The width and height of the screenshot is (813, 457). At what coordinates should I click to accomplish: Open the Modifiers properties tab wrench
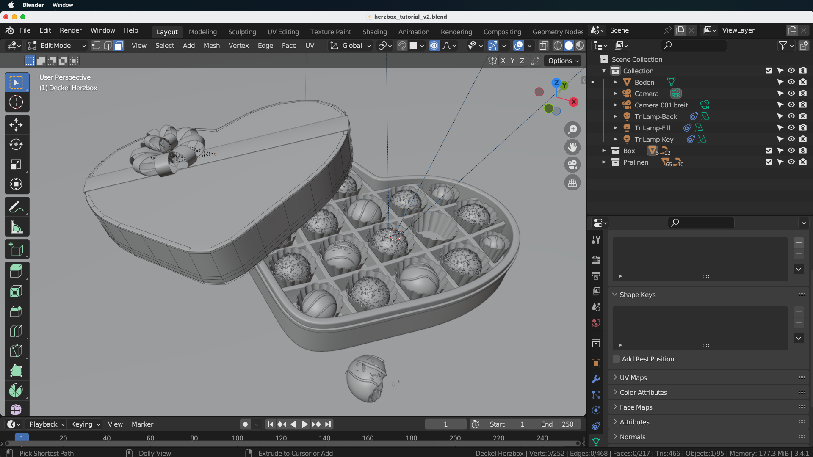596,379
